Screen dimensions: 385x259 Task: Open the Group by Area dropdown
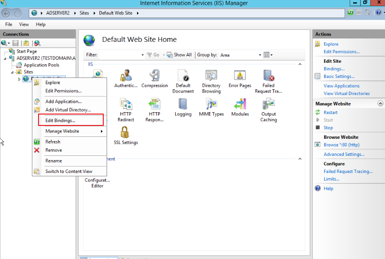240,55
